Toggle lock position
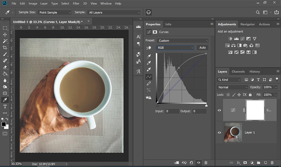This screenshot has width=281, height=167. tap(239, 95)
